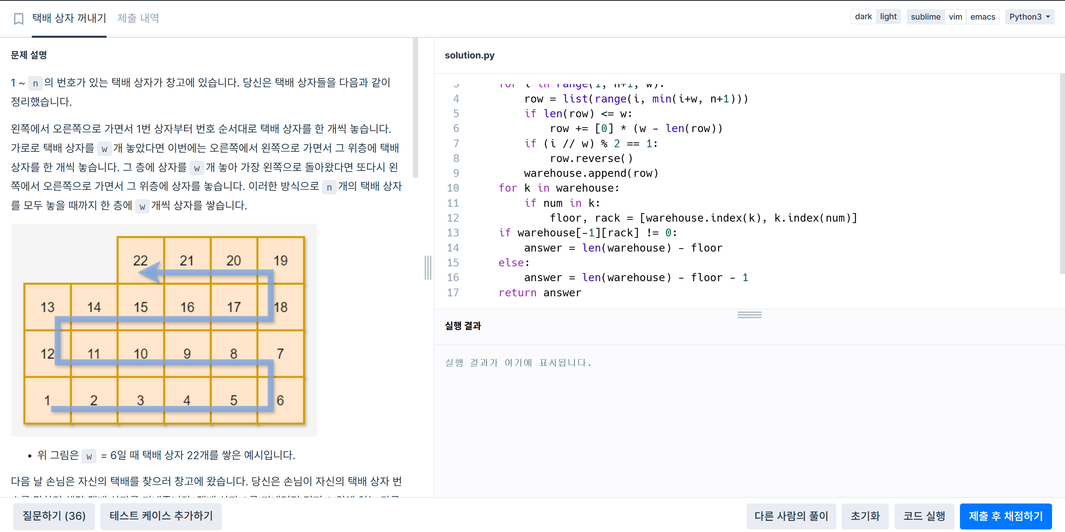Run code with 코드 실행

pyautogui.click(x=924, y=516)
